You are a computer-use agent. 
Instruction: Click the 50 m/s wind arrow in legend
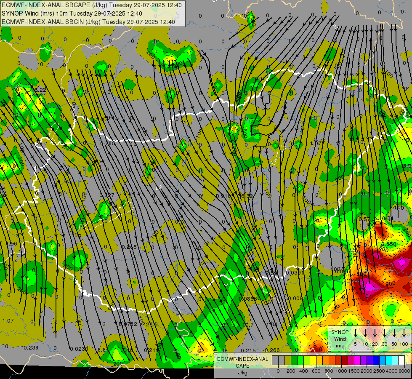[394, 333]
